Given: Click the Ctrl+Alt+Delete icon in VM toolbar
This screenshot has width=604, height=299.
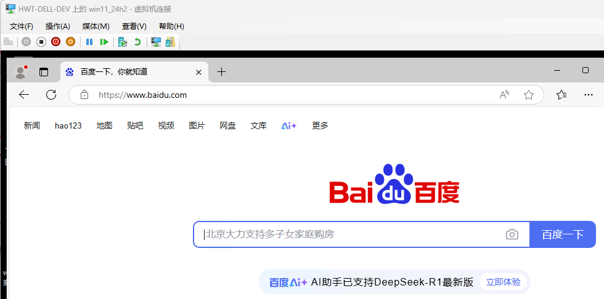Looking at the screenshot, I should [8, 42].
